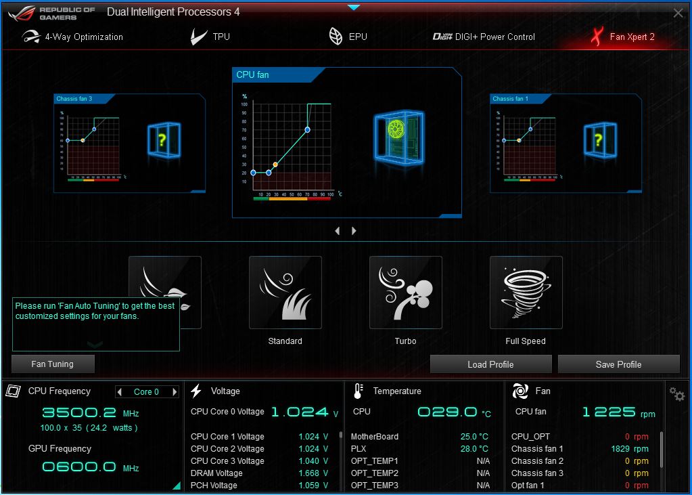The width and height of the screenshot is (692, 495).
Task: Switch to the 4-Way Optimization tab
Action: click(x=73, y=37)
